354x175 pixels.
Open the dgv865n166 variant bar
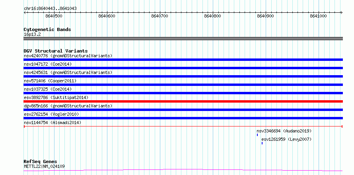pos(183,110)
